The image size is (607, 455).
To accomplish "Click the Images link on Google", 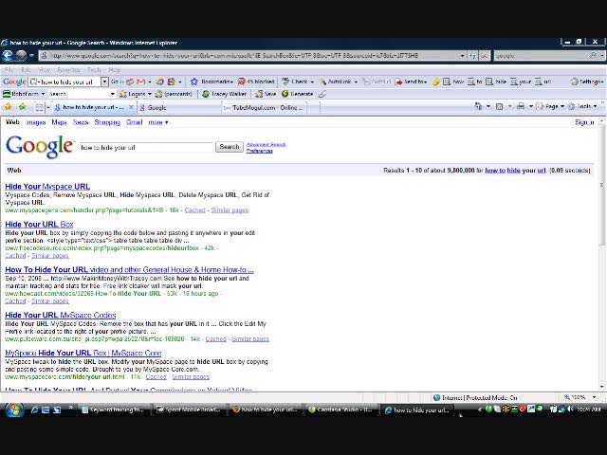I will click(36, 122).
